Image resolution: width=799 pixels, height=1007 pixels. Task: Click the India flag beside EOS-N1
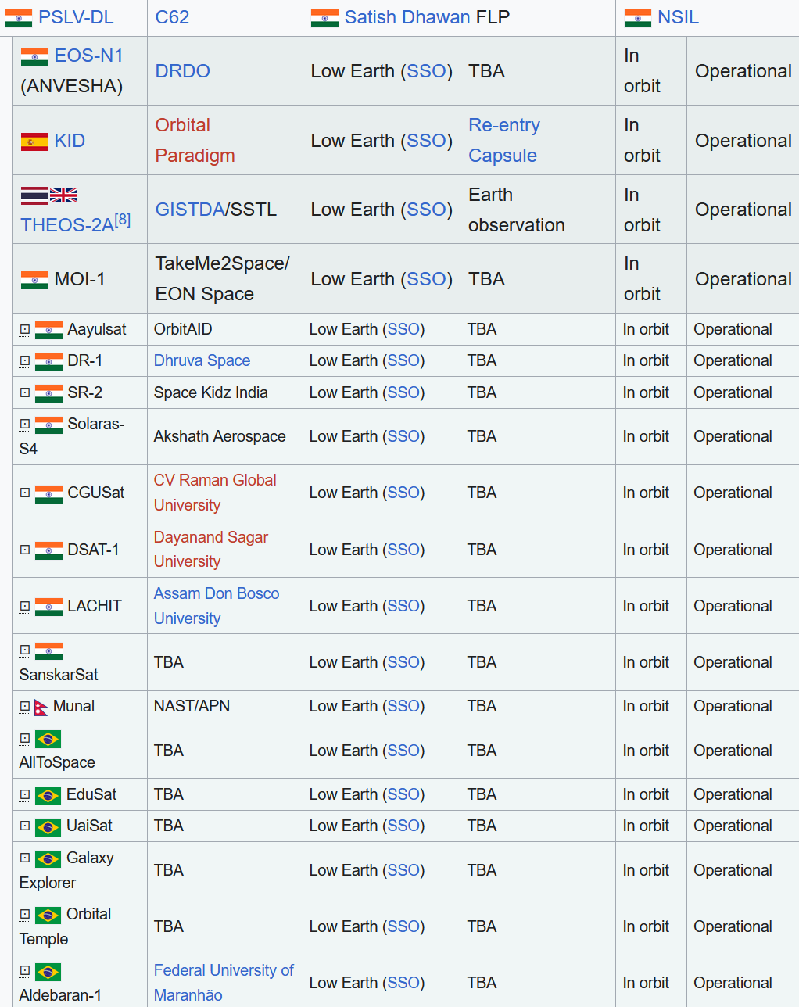tap(34, 56)
